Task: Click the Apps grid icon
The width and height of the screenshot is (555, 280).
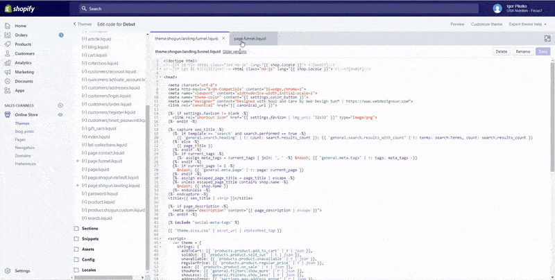Action: (8, 90)
